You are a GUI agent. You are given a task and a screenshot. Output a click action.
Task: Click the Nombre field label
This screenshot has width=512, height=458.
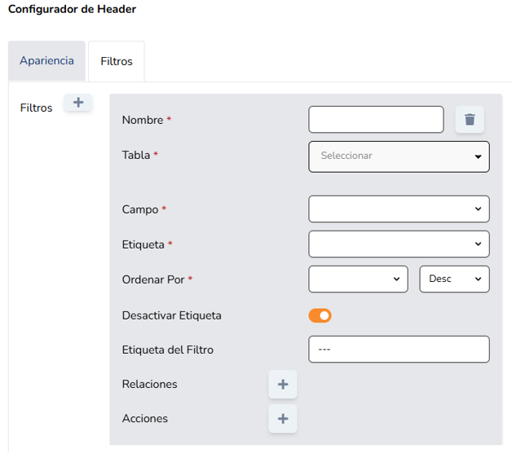(143, 120)
